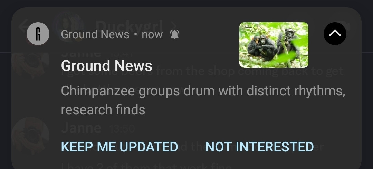Open the chimpanzee drumming headline text
The width and height of the screenshot is (373, 169).
[203, 100]
